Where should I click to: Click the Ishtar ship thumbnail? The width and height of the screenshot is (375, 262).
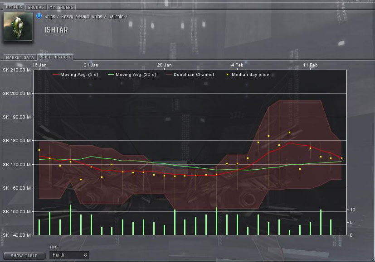18,27
